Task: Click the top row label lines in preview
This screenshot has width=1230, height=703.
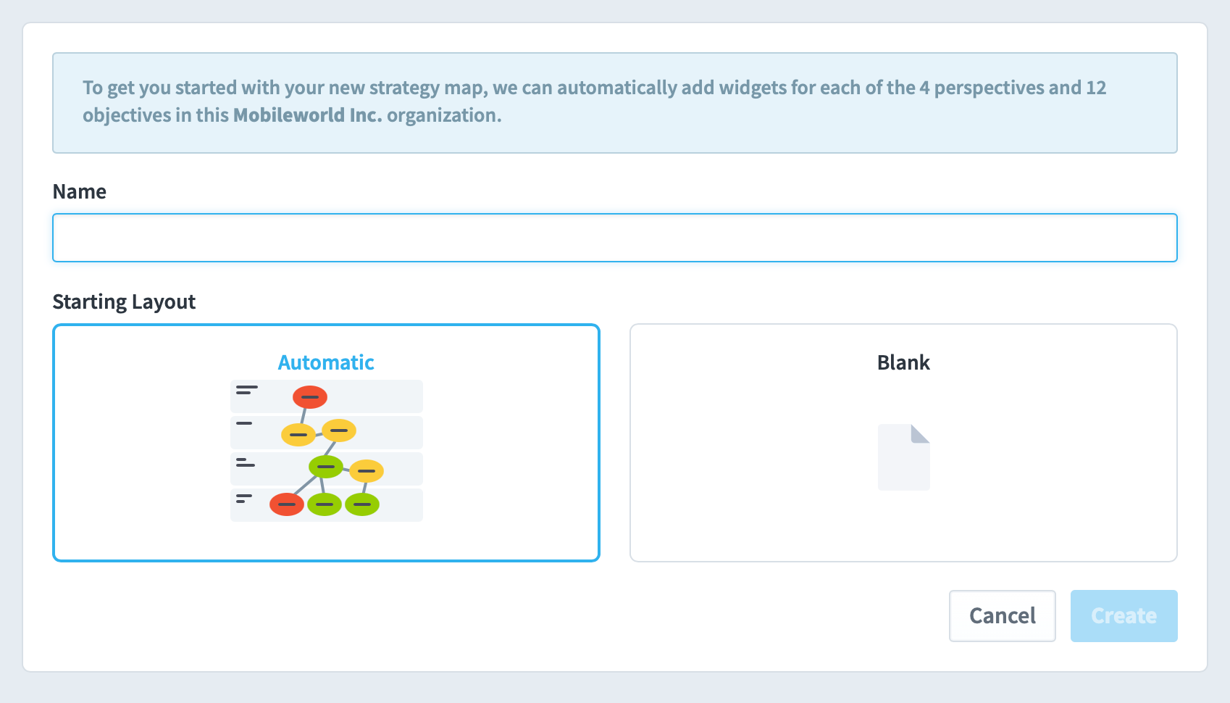Action: tap(247, 390)
